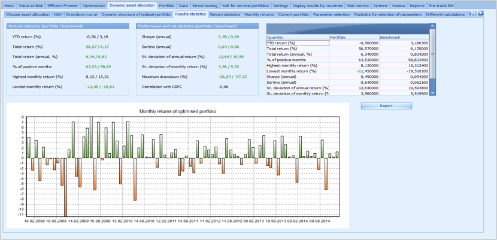Go to the Optimization tab
Viewport: 497px width, 240px height.
point(94,6)
